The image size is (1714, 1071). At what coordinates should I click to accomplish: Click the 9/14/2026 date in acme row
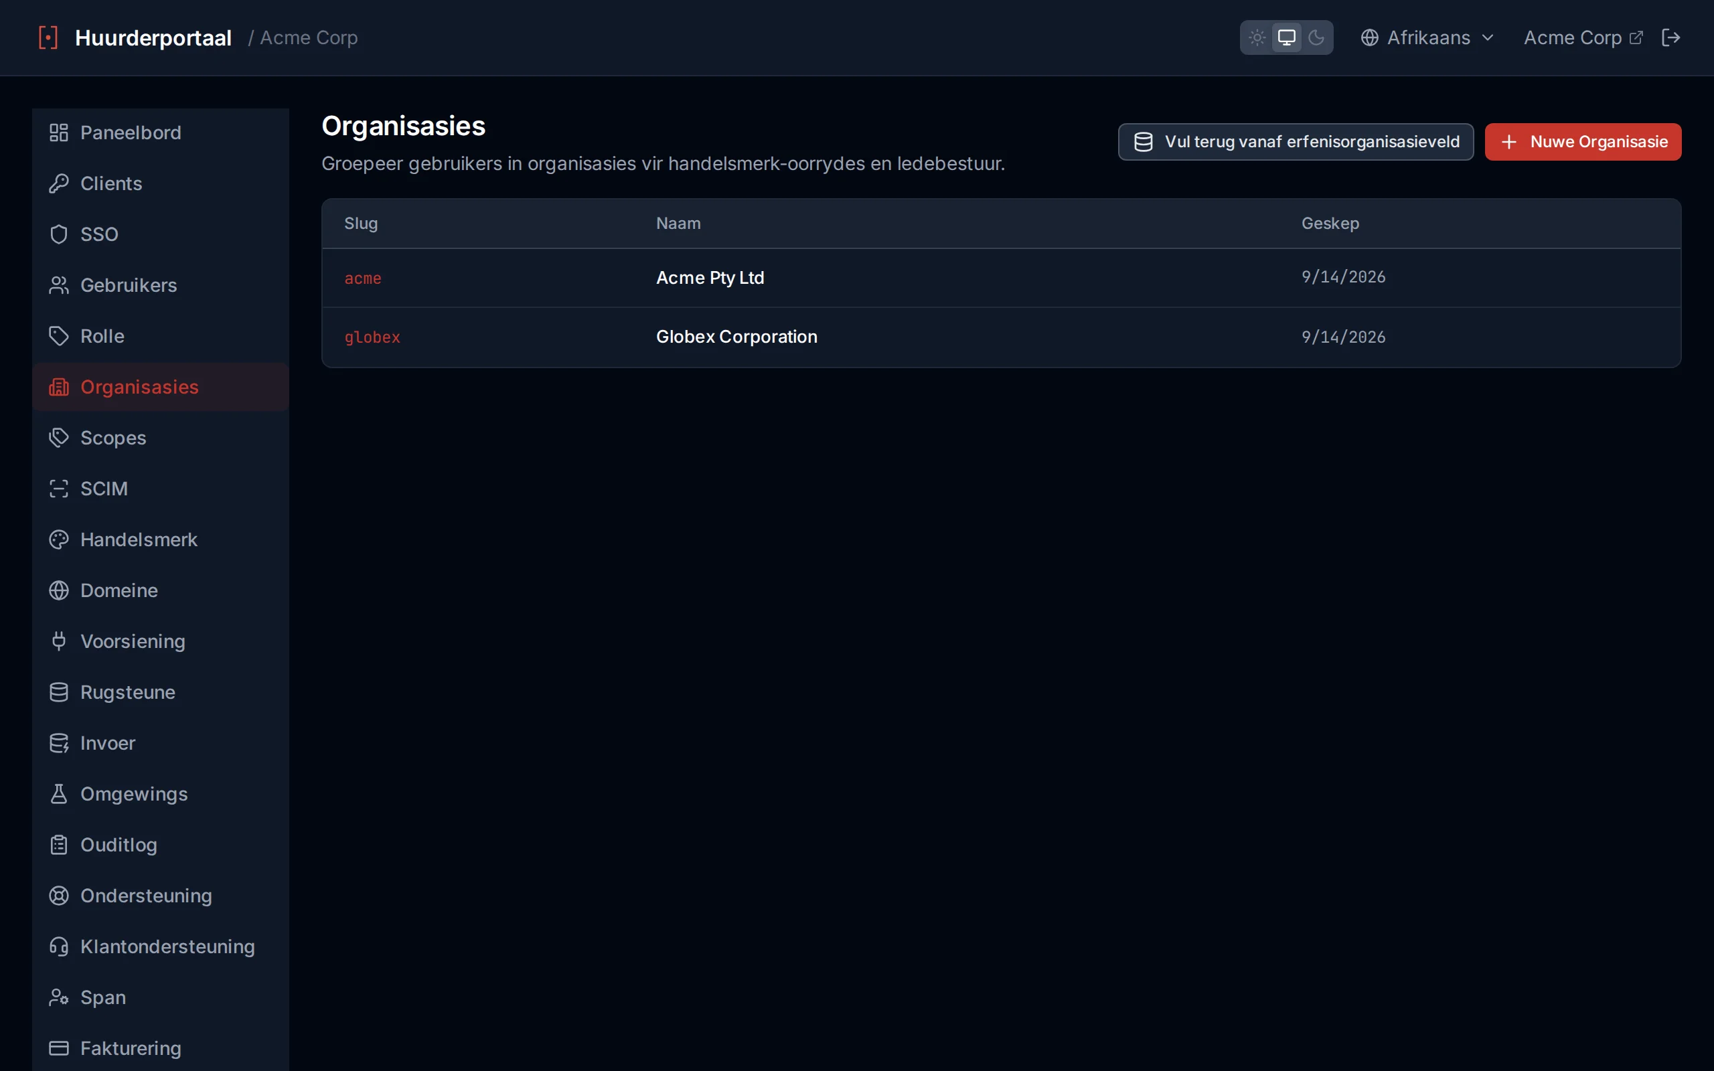click(x=1343, y=277)
